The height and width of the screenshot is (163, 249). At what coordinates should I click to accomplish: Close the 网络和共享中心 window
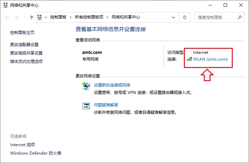[x=241, y=5]
